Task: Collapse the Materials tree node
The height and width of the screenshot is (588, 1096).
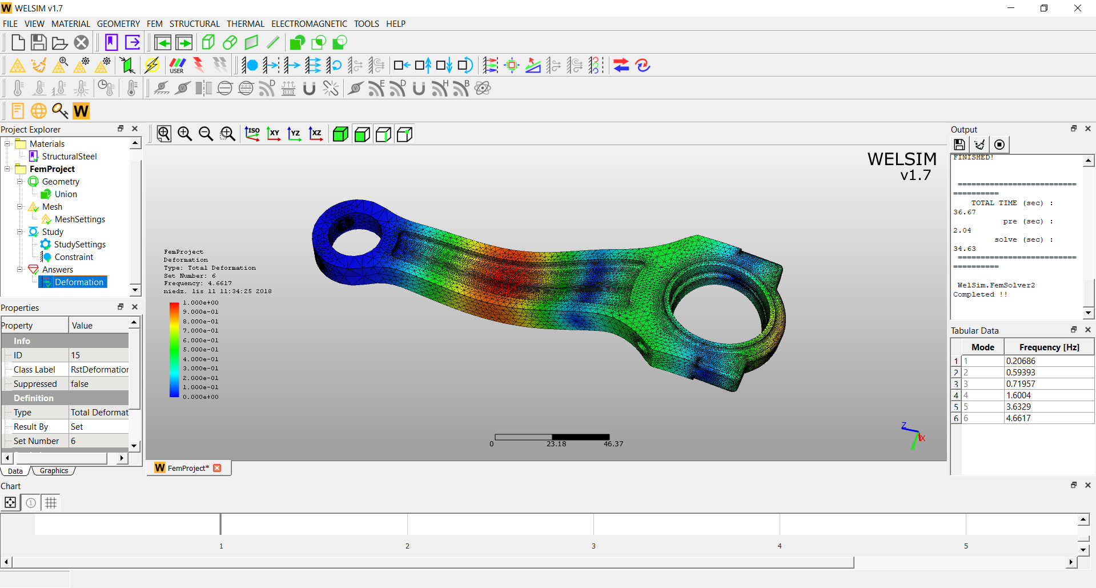Action: tap(7, 144)
